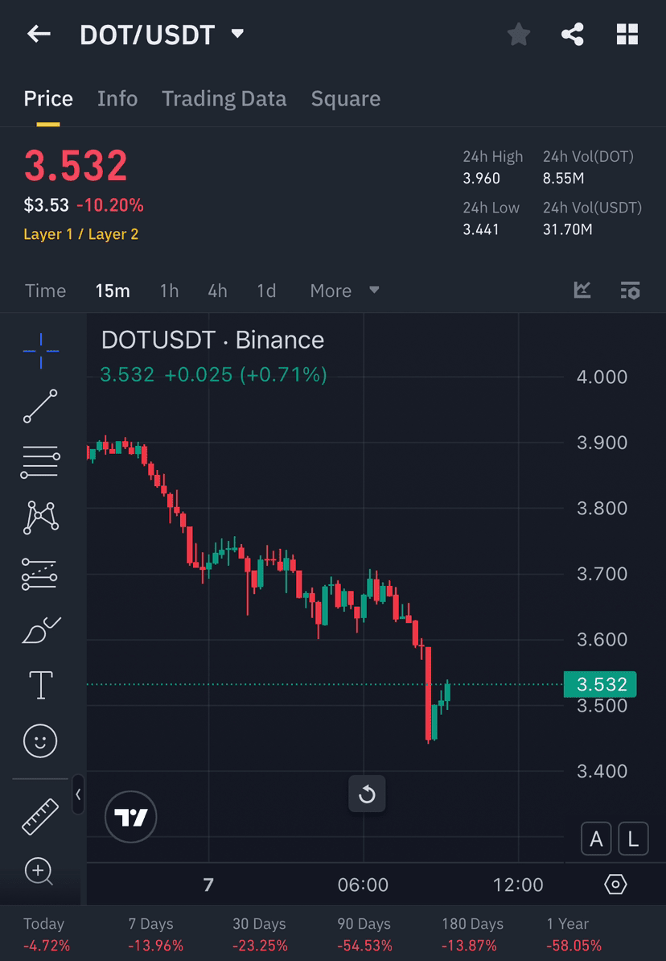The width and height of the screenshot is (666, 961).
Task: Select the ruler measure tool
Action: pos(40,816)
